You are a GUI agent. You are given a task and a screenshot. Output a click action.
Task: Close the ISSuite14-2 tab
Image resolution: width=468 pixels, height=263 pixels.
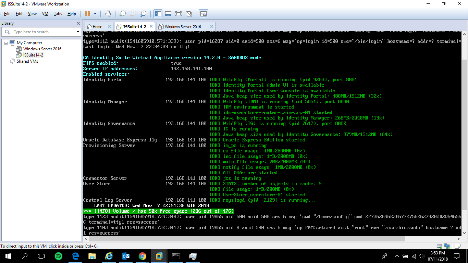click(x=151, y=26)
